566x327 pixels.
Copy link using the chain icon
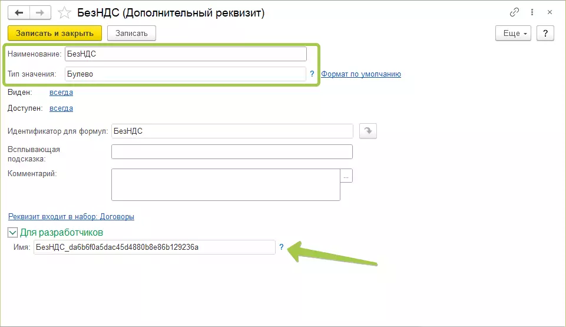tap(515, 12)
